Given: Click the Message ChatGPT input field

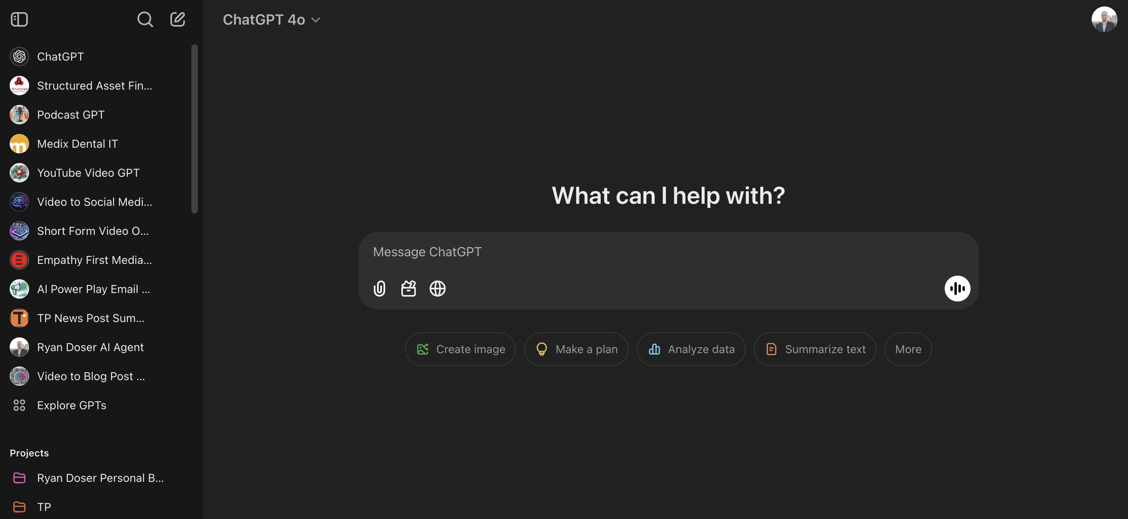Looking at the screenshot, I should pyautogui.click(x=613, y=251).
